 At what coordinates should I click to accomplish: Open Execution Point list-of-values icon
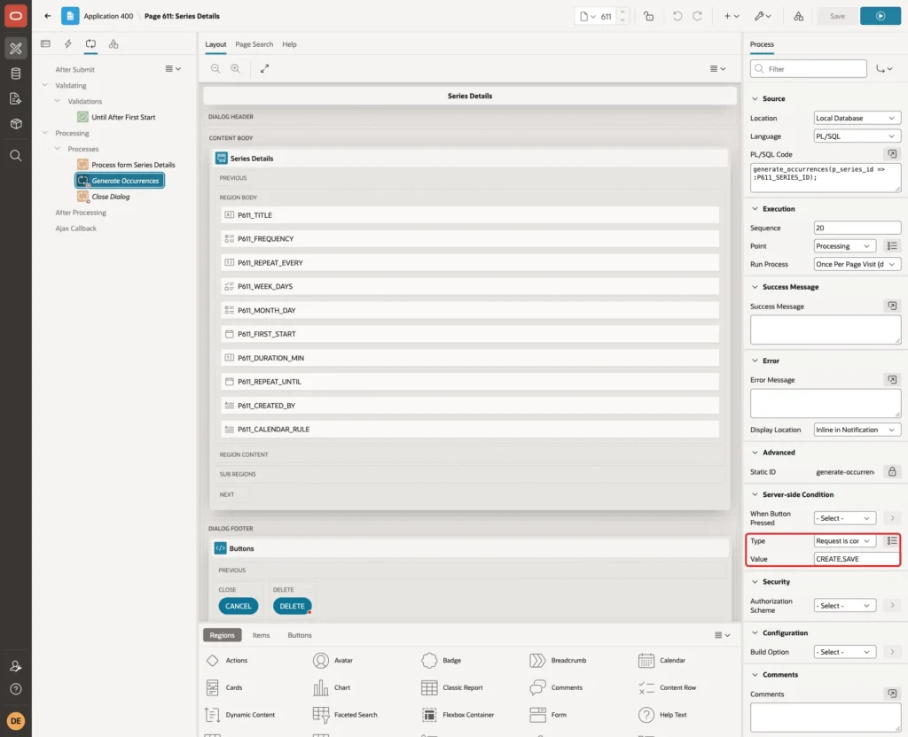[892, 246]
